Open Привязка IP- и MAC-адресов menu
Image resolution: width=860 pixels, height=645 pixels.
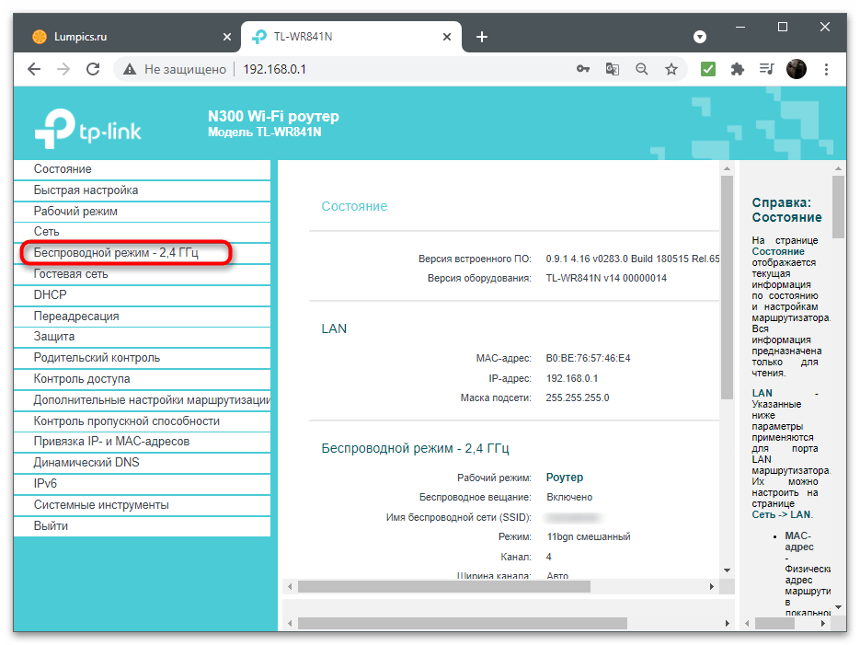point(142,442)
